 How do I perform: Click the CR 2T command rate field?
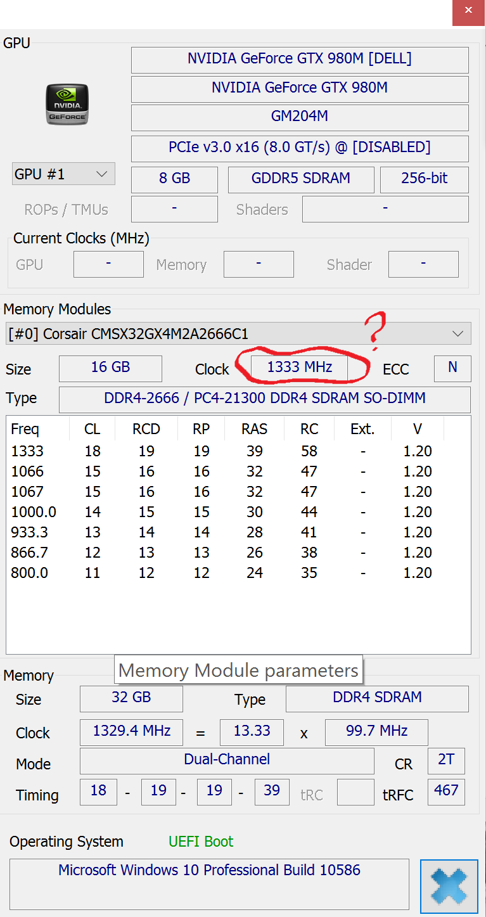coord(446,760)
